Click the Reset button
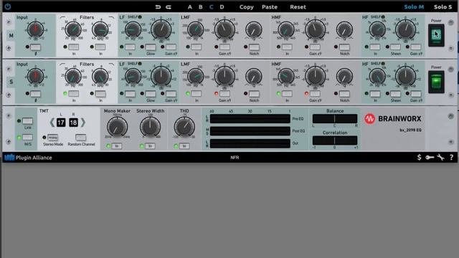The width and height of the screenshot is (459, 258). point(298,6)
